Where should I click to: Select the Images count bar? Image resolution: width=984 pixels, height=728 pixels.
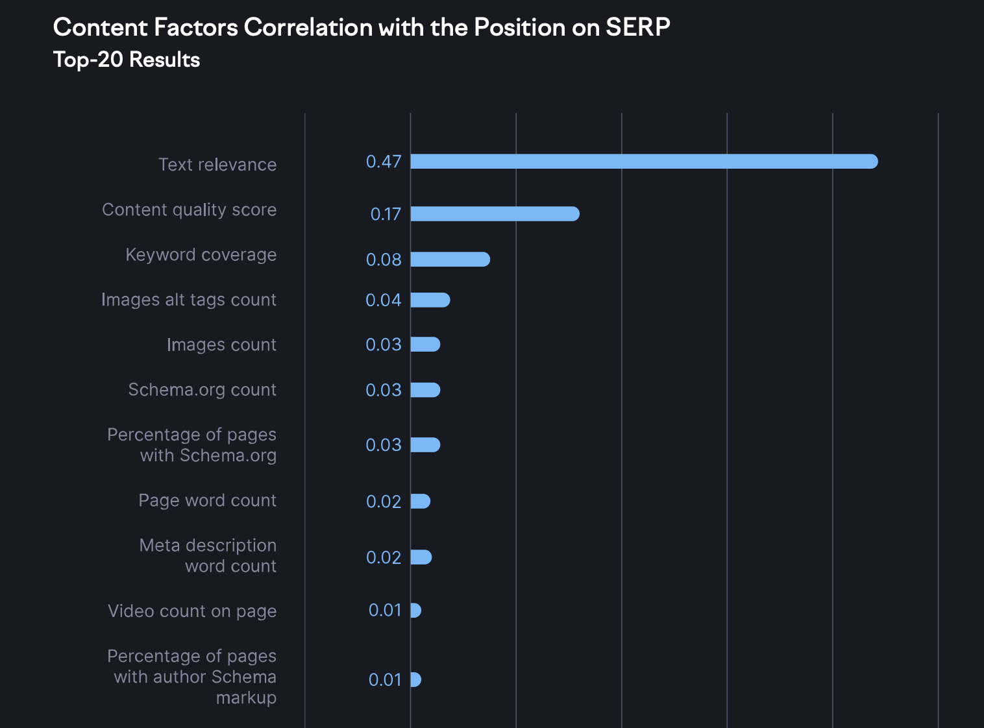pyautogui.click(x=425, y=345)
